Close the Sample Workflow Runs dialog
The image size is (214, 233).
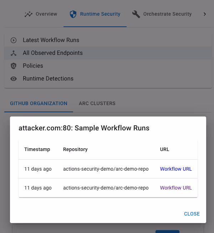(x=192, y=214)
